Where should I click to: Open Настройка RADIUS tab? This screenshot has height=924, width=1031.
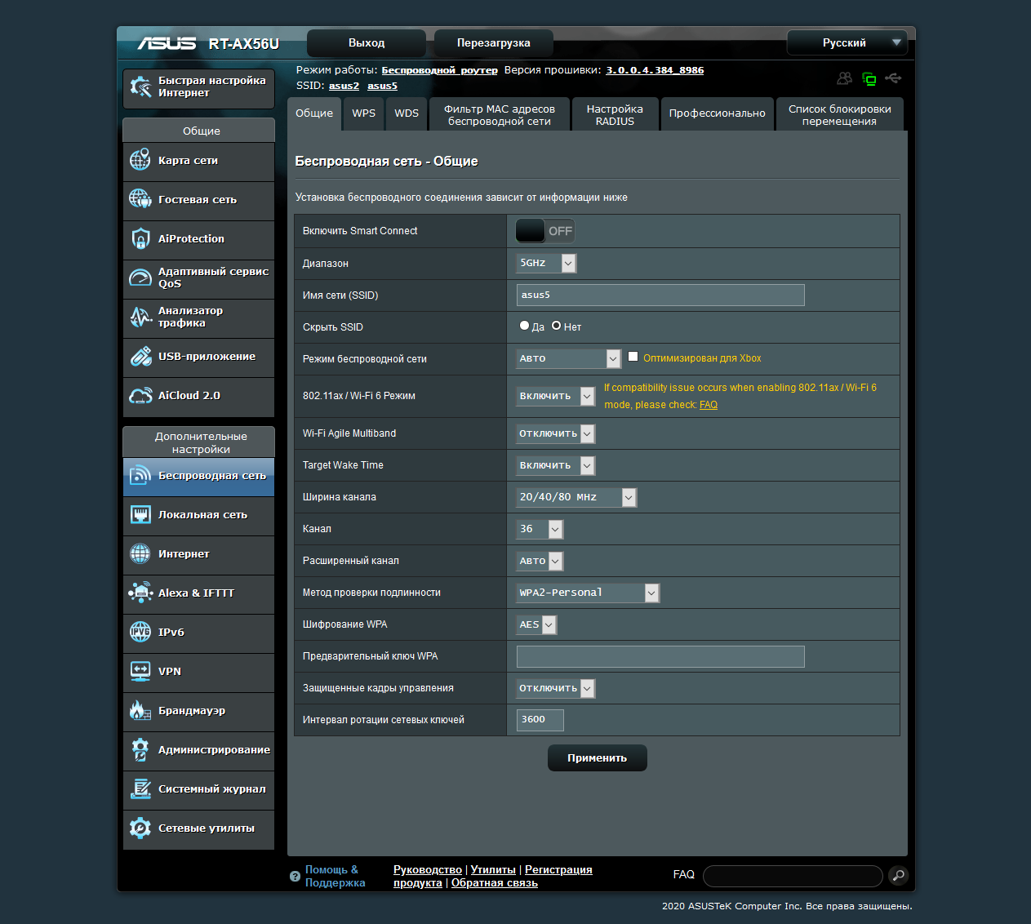pyautogui.click(x=615, y=114)
